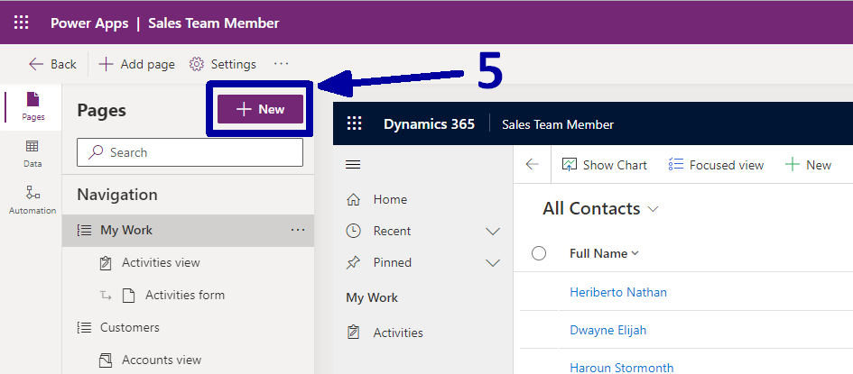This screenshot has width=853, height=374.
Task: Click My Work section label in preview sidebar
Action: coord(372,297)
